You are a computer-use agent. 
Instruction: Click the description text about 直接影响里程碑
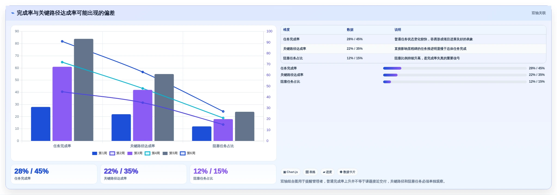(x=430, y=49)
